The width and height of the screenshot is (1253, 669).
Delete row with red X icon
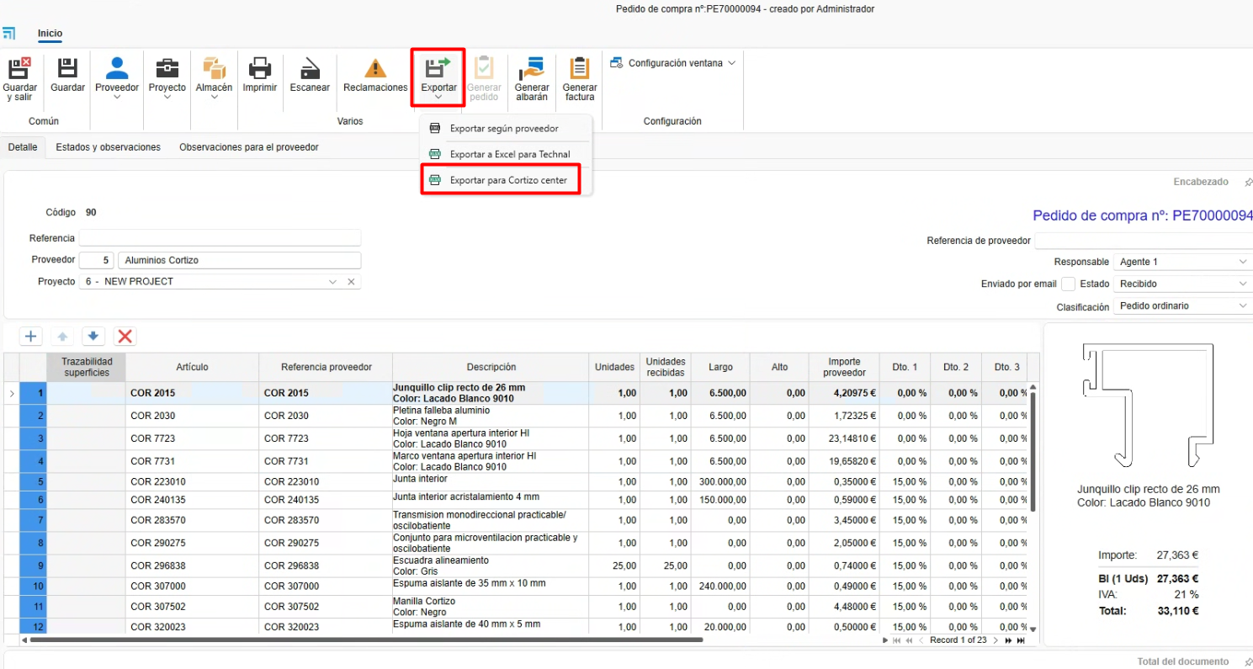click(125, 337)
